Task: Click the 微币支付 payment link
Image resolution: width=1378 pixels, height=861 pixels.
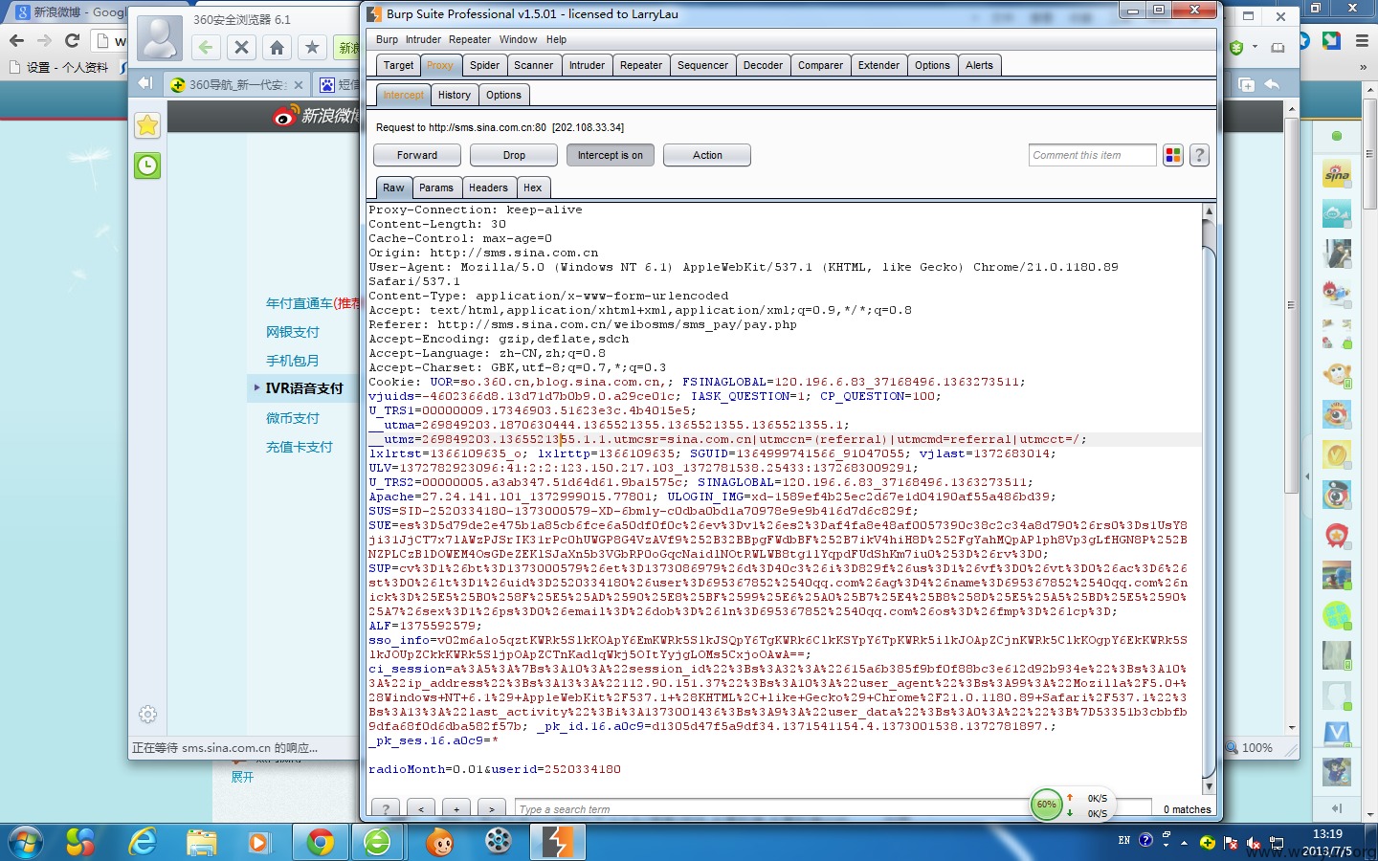Action: 292,418
